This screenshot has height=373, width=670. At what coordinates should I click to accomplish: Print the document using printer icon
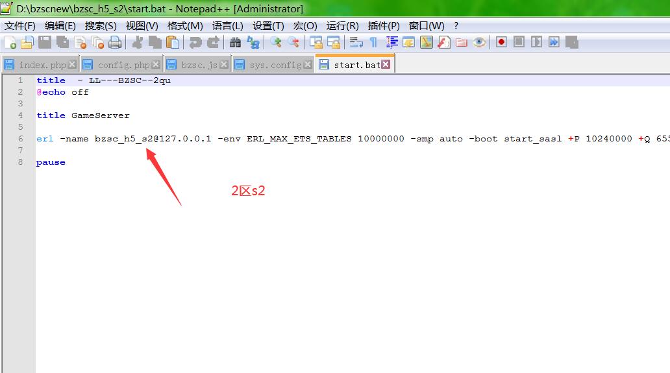[115, 43]
